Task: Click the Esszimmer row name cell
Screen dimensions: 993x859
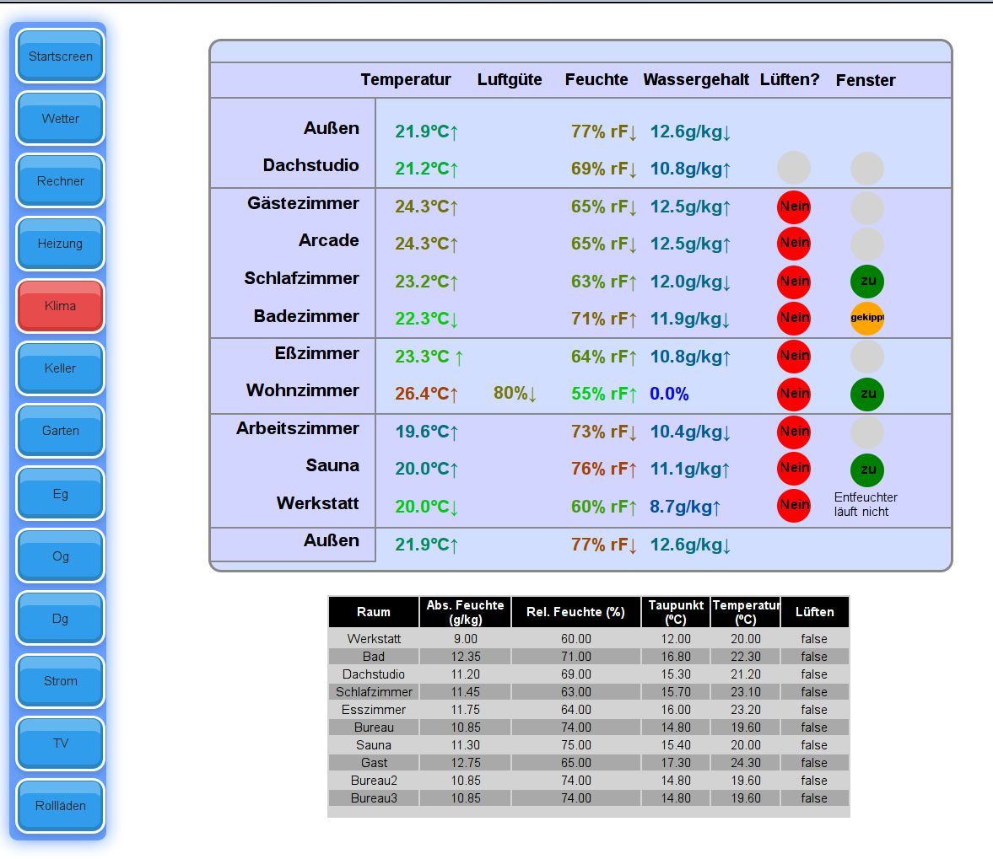Action: tap(374, 710)
